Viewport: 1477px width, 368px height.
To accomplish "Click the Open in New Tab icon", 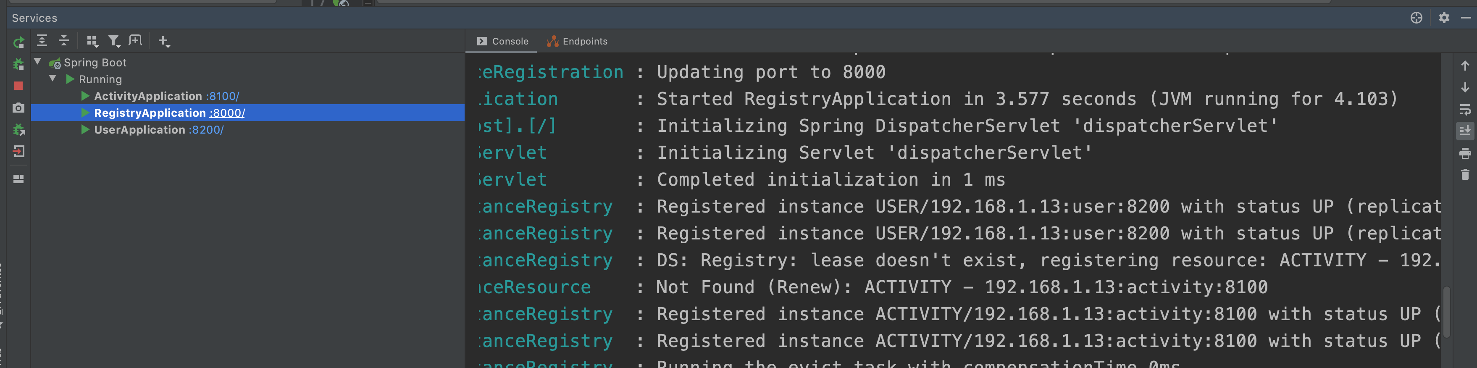I will [135, 41].
